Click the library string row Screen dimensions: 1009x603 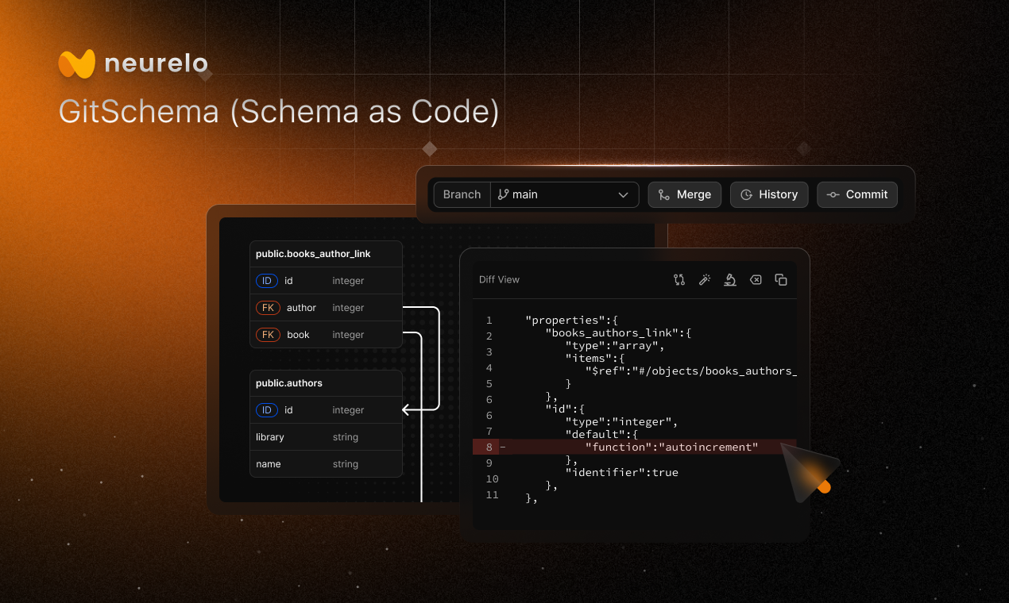[x=326, y=437]
